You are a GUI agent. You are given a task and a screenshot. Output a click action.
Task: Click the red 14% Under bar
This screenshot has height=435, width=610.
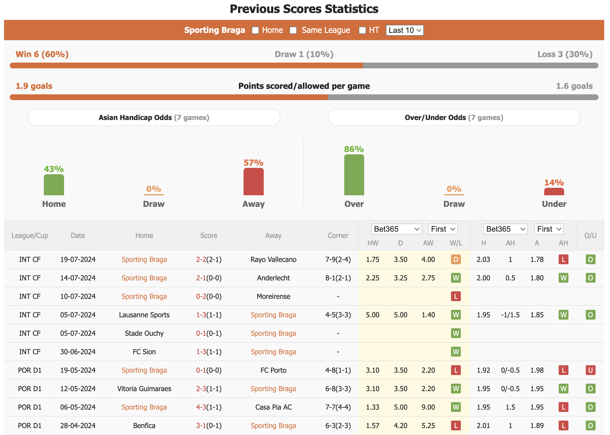click(554, 192)
